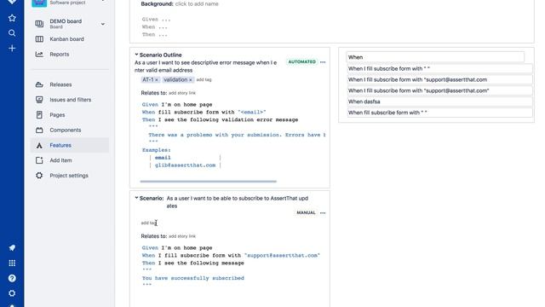Click add story link in the Scenario Outline
The width and height of the screenshot is (545, 307).
tap(182, 93)
